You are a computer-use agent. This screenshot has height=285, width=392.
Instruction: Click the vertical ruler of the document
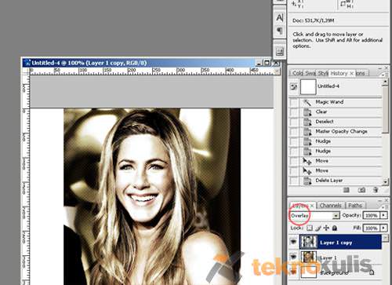pos(26,180)
